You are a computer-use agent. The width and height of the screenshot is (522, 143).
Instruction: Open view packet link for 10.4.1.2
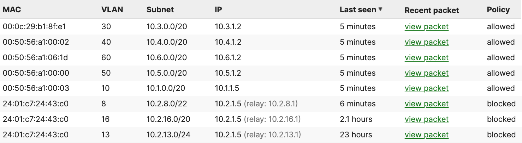(x=427, y=42)
